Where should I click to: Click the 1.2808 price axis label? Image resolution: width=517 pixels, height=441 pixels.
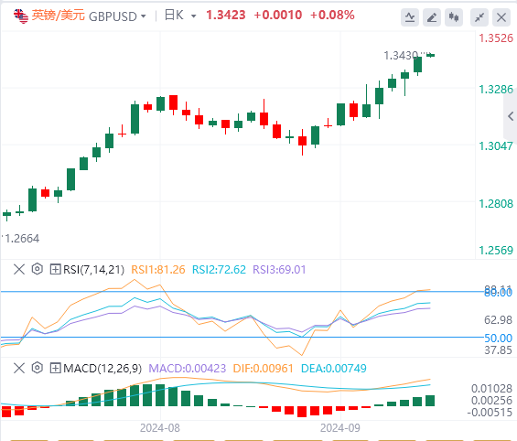click(x=496, y=204)
